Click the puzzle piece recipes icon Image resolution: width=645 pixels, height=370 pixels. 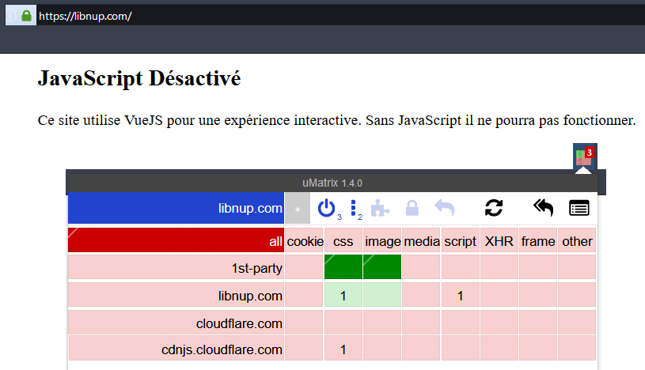(380, 208)
